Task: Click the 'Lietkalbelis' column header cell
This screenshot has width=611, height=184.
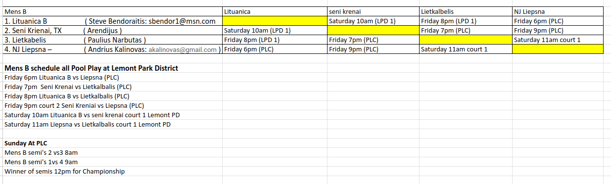Action: click(466, 11)
